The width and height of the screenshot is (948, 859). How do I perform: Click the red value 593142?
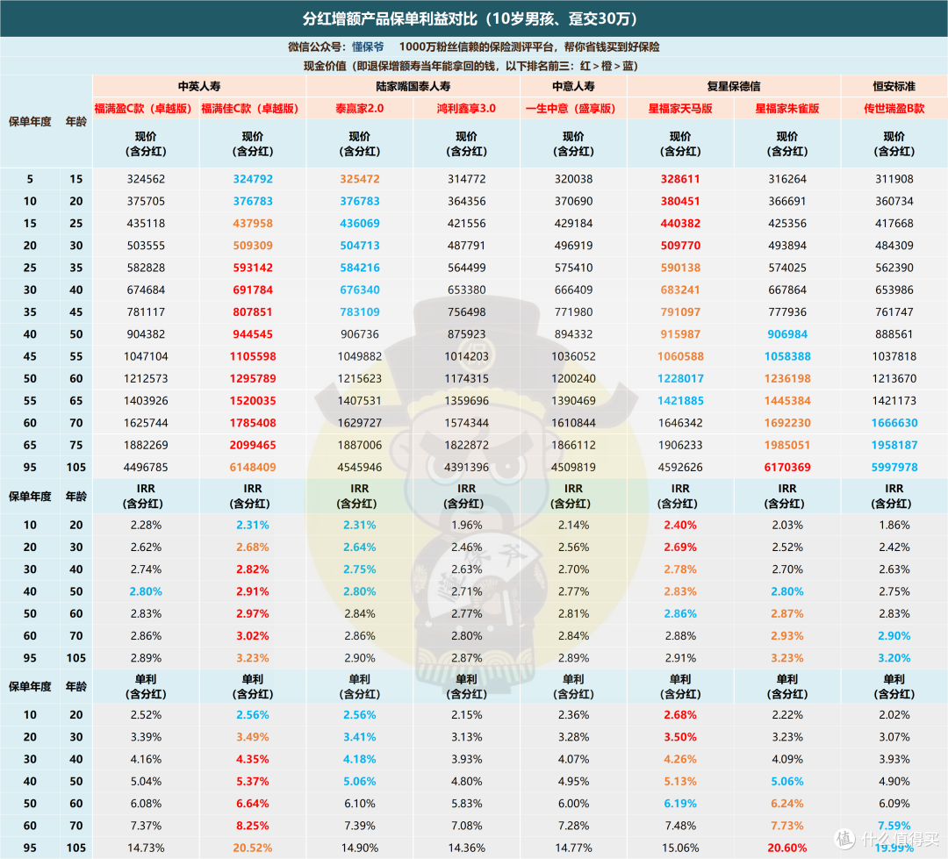click(253, 268)
